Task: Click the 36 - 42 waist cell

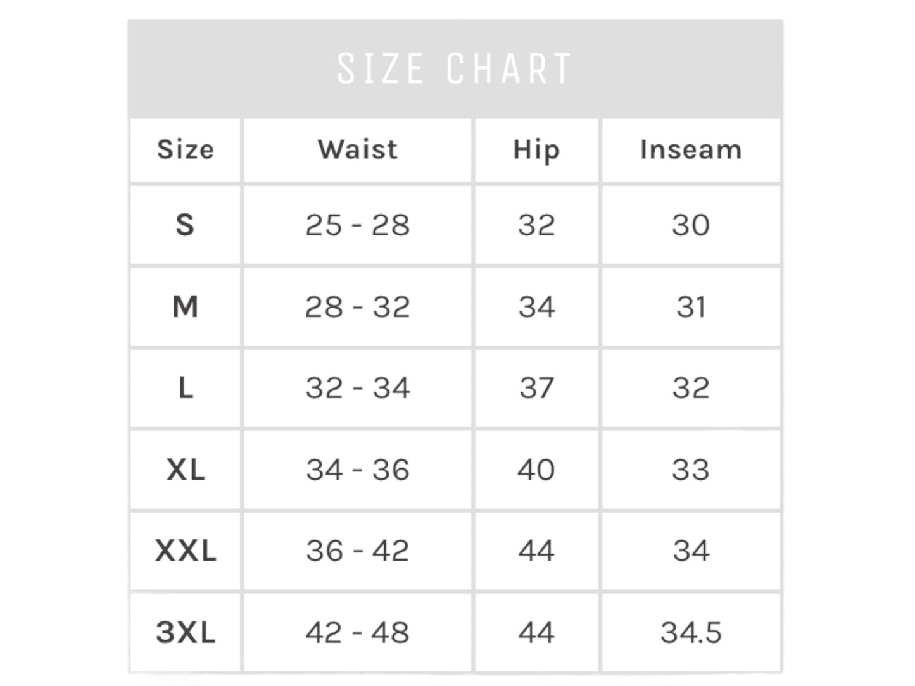Action: pyautogui.click(x=358, y=551)
